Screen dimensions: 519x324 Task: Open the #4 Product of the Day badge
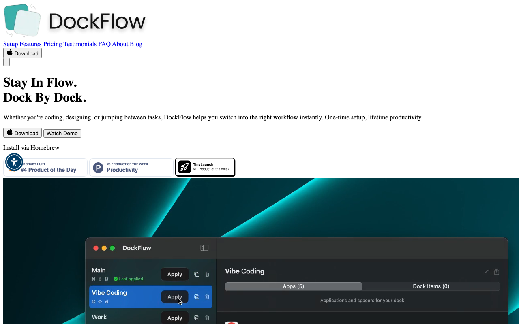45,167
